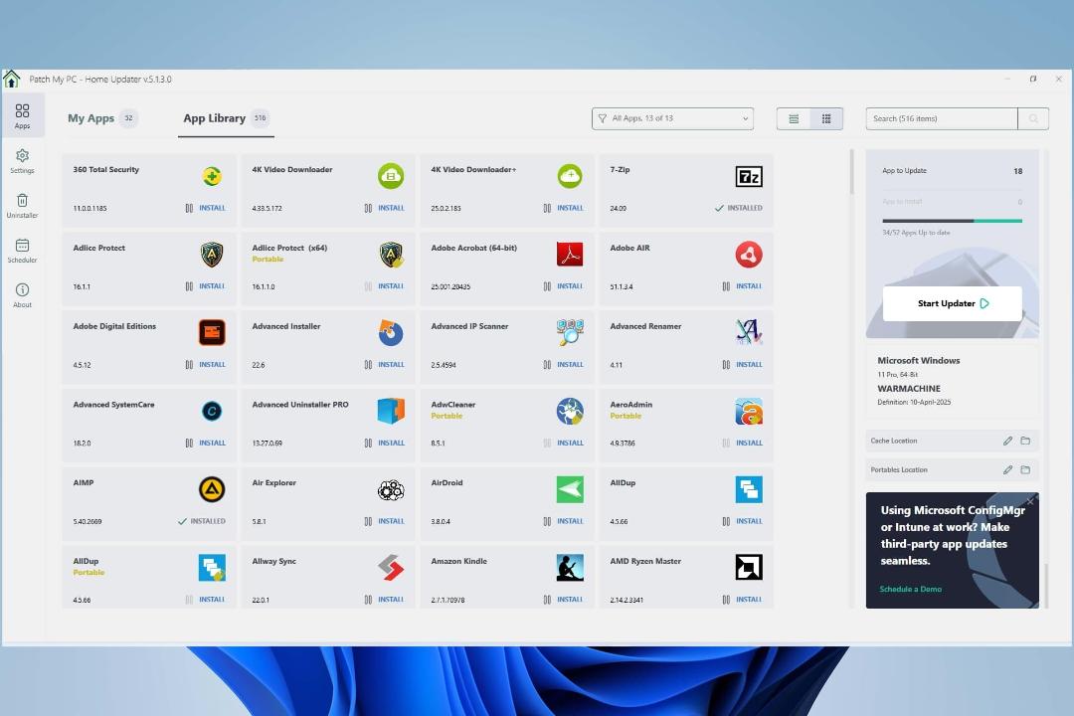
Task: Edit the Cache Location path
Action: tap(1007, 441)
